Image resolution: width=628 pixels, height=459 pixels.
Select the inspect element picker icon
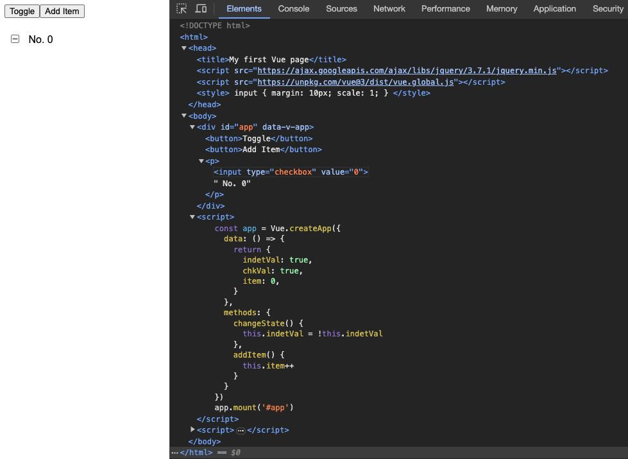182,8
